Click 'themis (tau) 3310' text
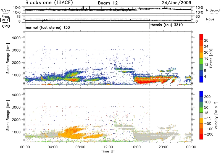 tap(167, 25)
